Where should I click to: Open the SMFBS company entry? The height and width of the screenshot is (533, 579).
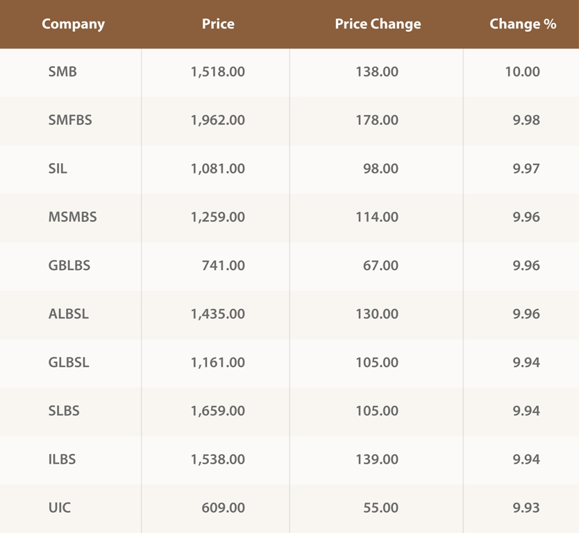pos(70,120)
